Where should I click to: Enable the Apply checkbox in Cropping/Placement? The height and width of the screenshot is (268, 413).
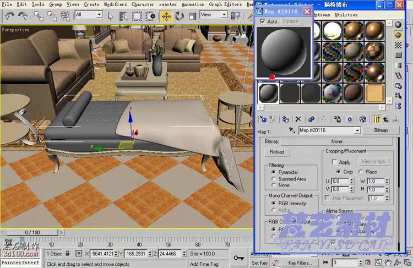334,162
